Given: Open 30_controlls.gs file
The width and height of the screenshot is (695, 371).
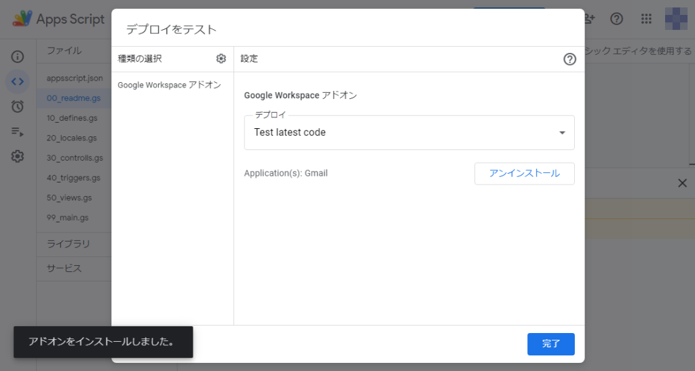Looking at the screenshot, I should pyautogui.click(x=75, y=158).
